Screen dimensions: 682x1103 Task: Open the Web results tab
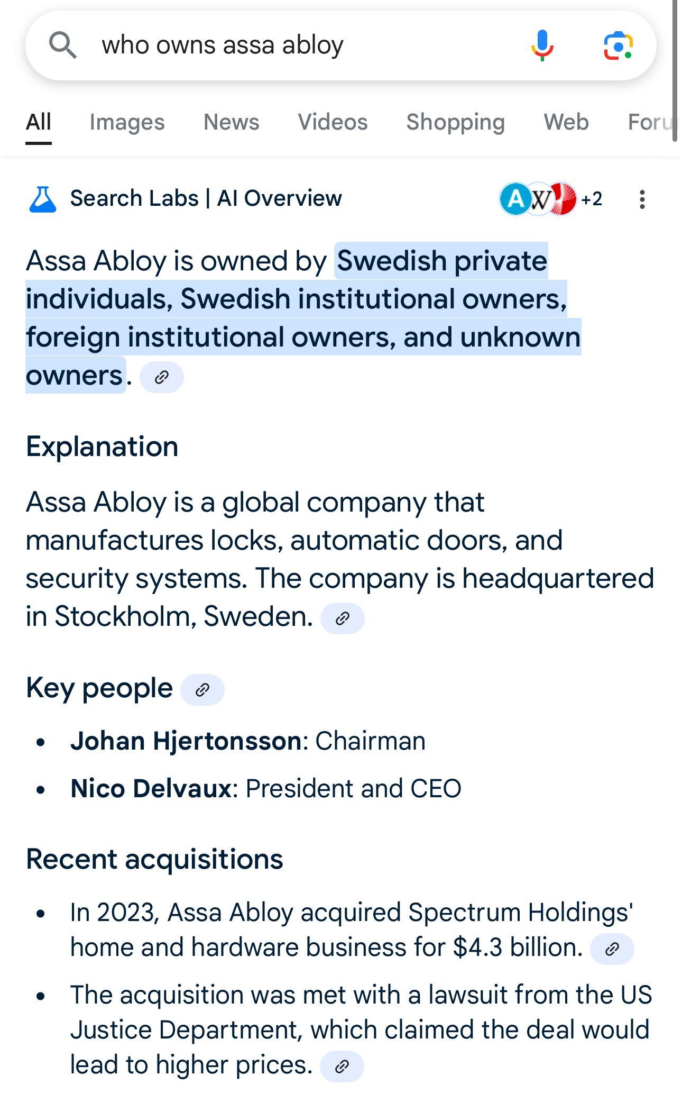[566, 122]
